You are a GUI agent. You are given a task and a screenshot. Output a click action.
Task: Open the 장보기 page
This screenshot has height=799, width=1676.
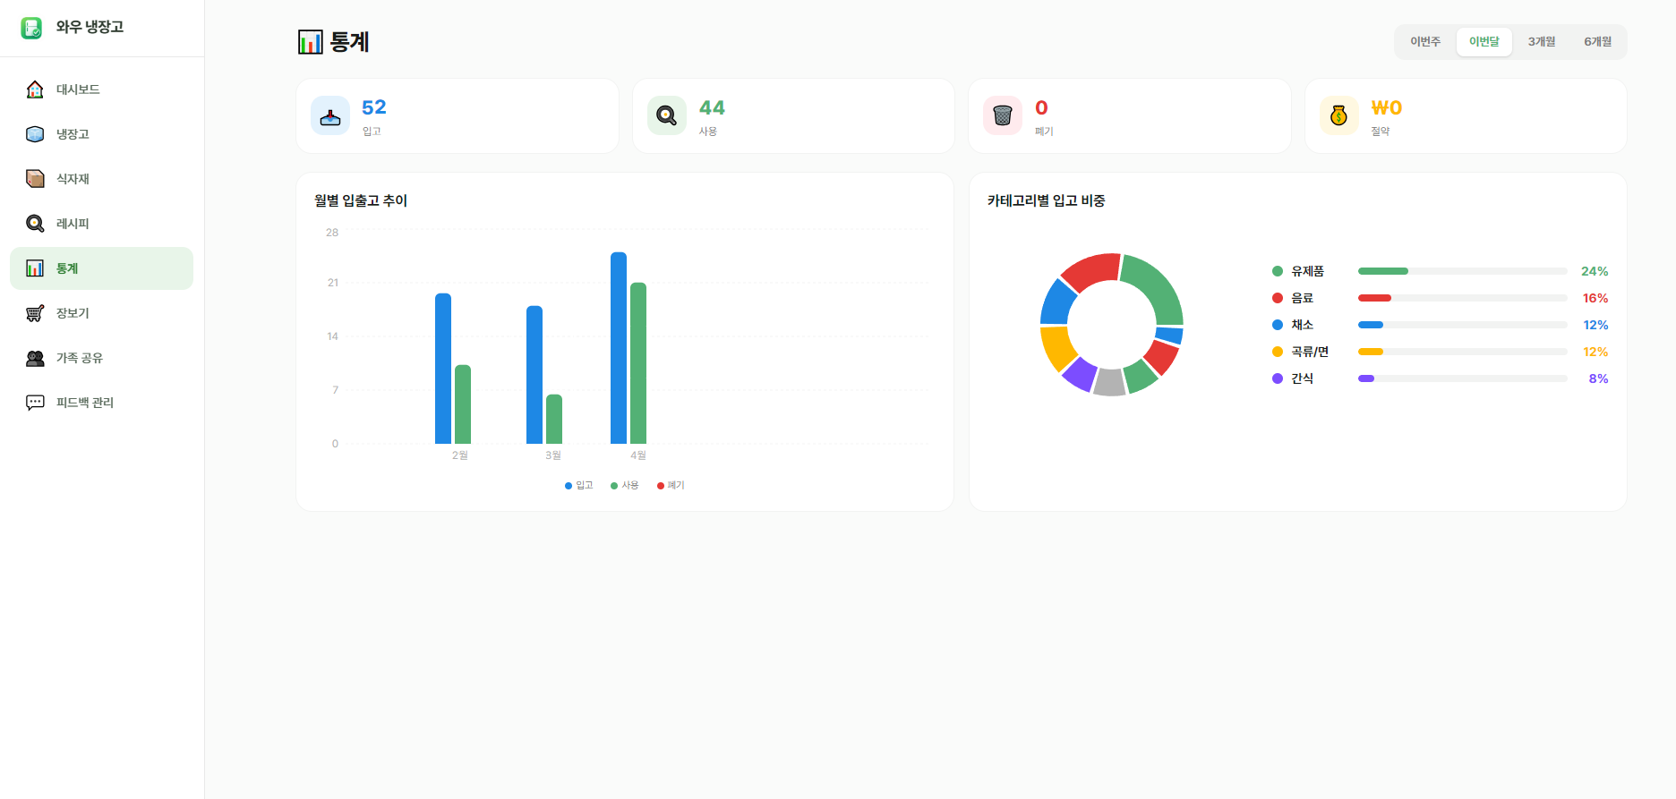point(102,313)
